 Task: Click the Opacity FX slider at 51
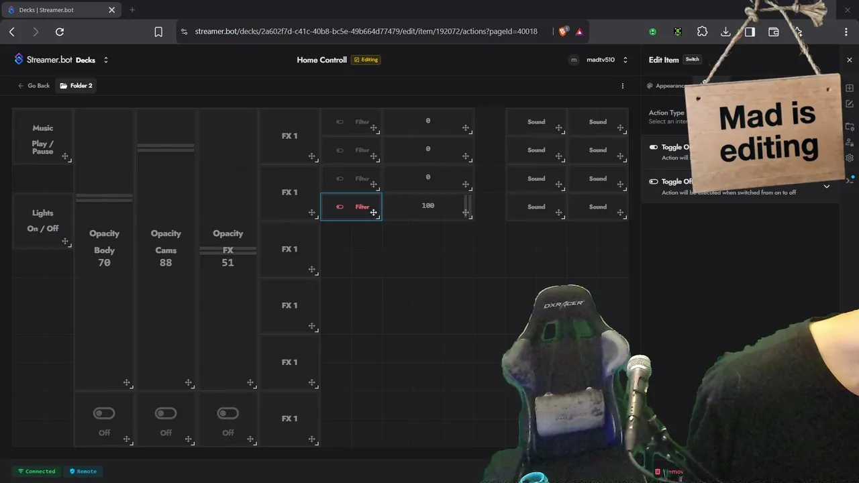tap(228, 249)
